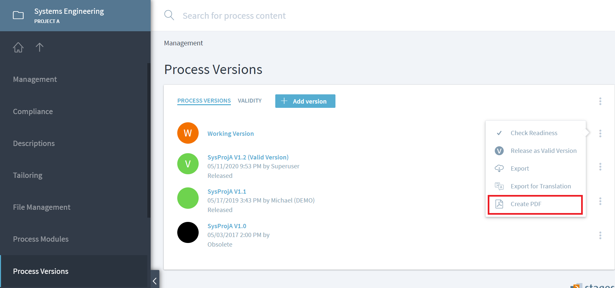615x288 pixels.
Task: Open the three-dot menu for SysProjA V1.2
Action: [600, 167]
